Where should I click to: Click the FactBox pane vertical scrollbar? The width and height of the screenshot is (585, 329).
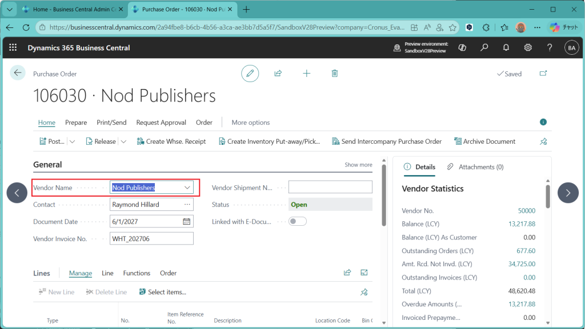pos(548,197)
